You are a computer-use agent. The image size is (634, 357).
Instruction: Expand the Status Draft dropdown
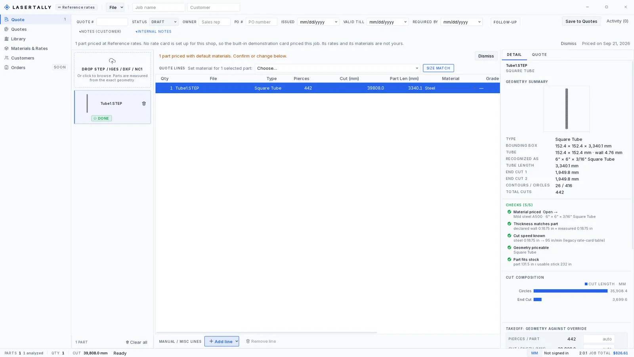click(164, 22)
